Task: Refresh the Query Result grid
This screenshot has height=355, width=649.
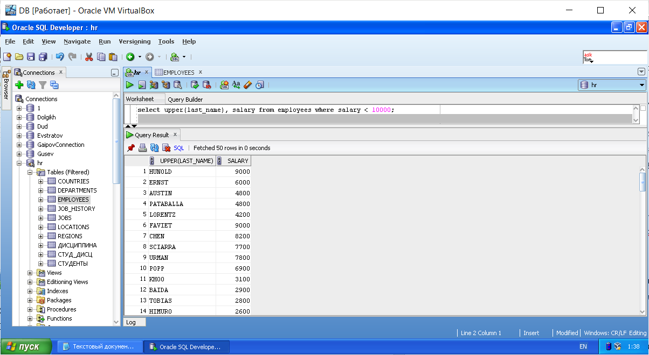Action: (155, 147)
